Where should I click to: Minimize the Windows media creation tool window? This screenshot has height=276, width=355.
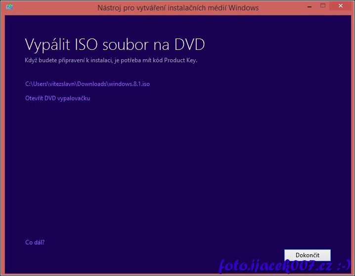click(x=308, y=6)
